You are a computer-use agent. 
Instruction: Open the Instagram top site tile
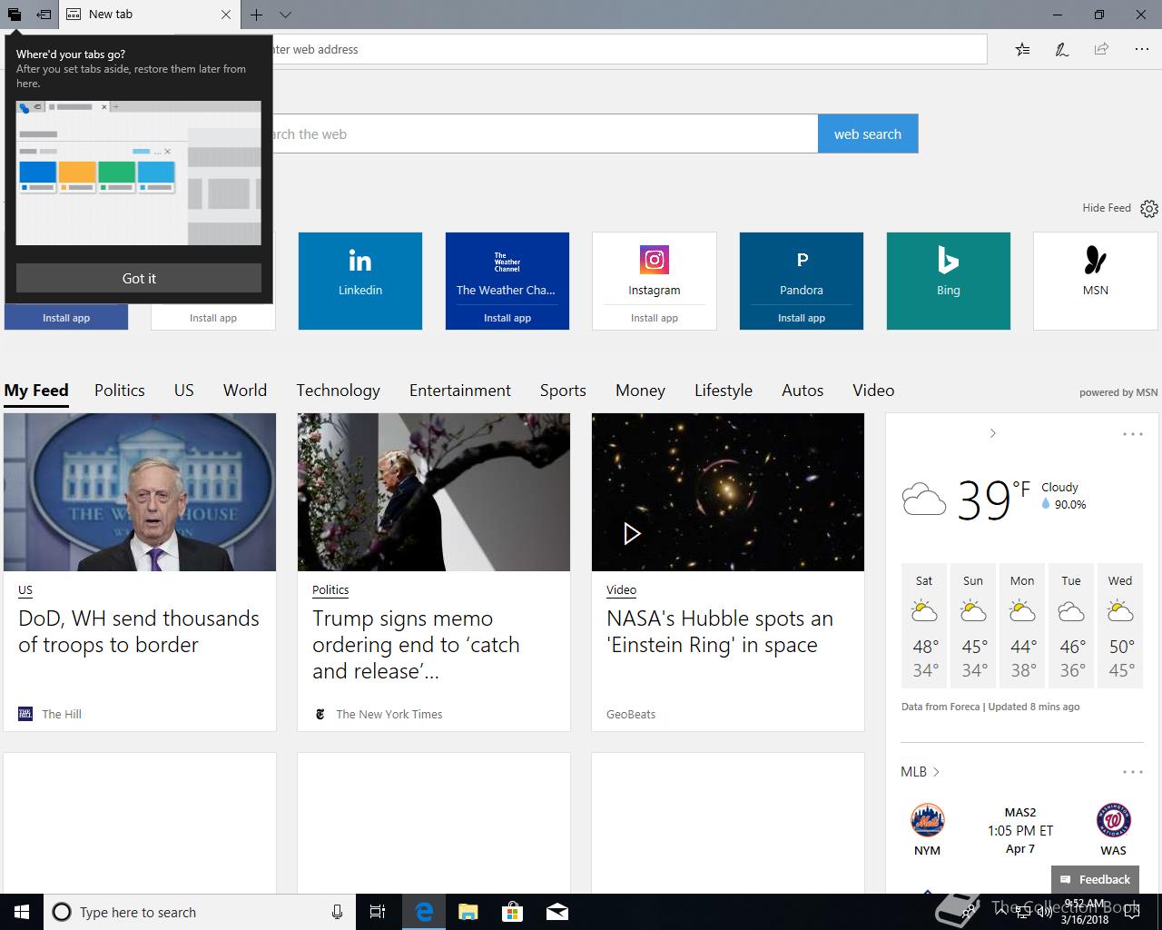pyautogui.click(x=655, y=269)
